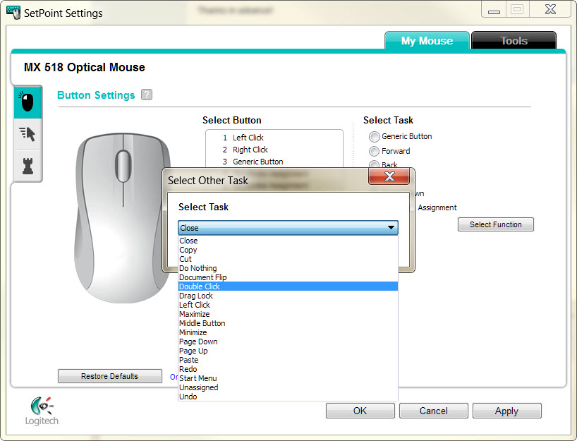Confirm with the OK button
This screenshot has height=441, width=577.
click(x=360, y=411)
